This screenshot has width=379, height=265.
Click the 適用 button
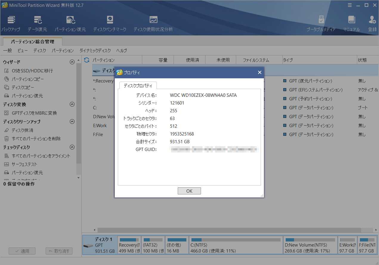22,251
